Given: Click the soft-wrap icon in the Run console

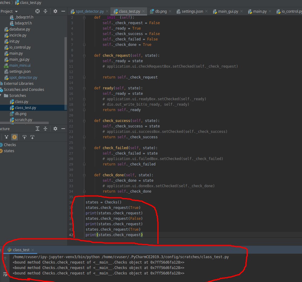Looking at the screenshot, I should pos(5,274).
